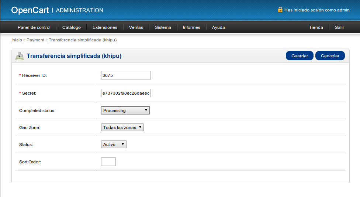Click the 'Has iniciado sesión como admin' text
This screenshot has width=360, height=197.
click(317, 10)
